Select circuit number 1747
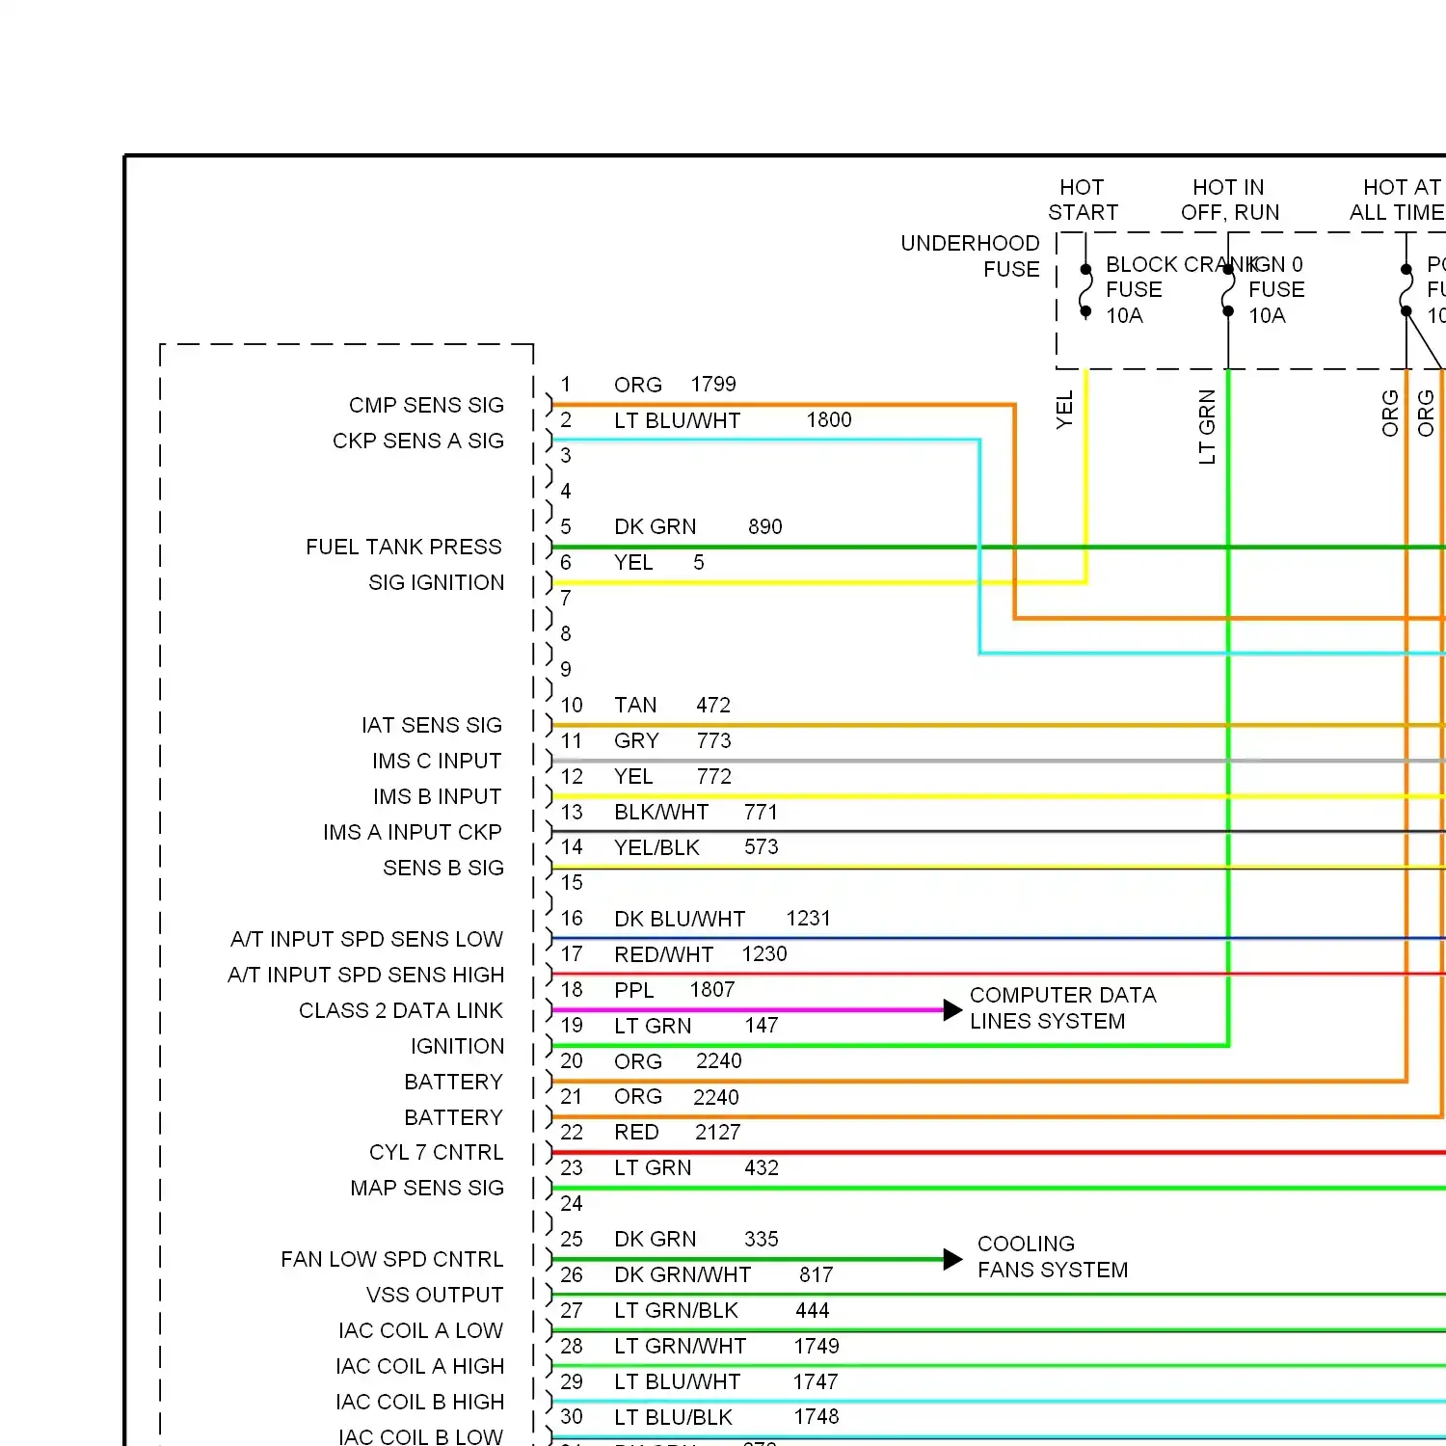The width and height of the screenshot is (1446, 1446). tap(816, 1381)
